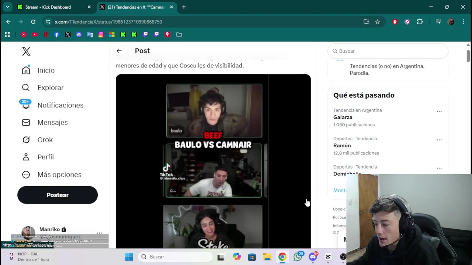Open the Instagram bookmark
472x265 pixels.
[101, 35]
